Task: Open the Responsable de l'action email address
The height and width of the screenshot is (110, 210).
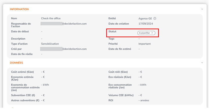Action: [x=64, y=24]
